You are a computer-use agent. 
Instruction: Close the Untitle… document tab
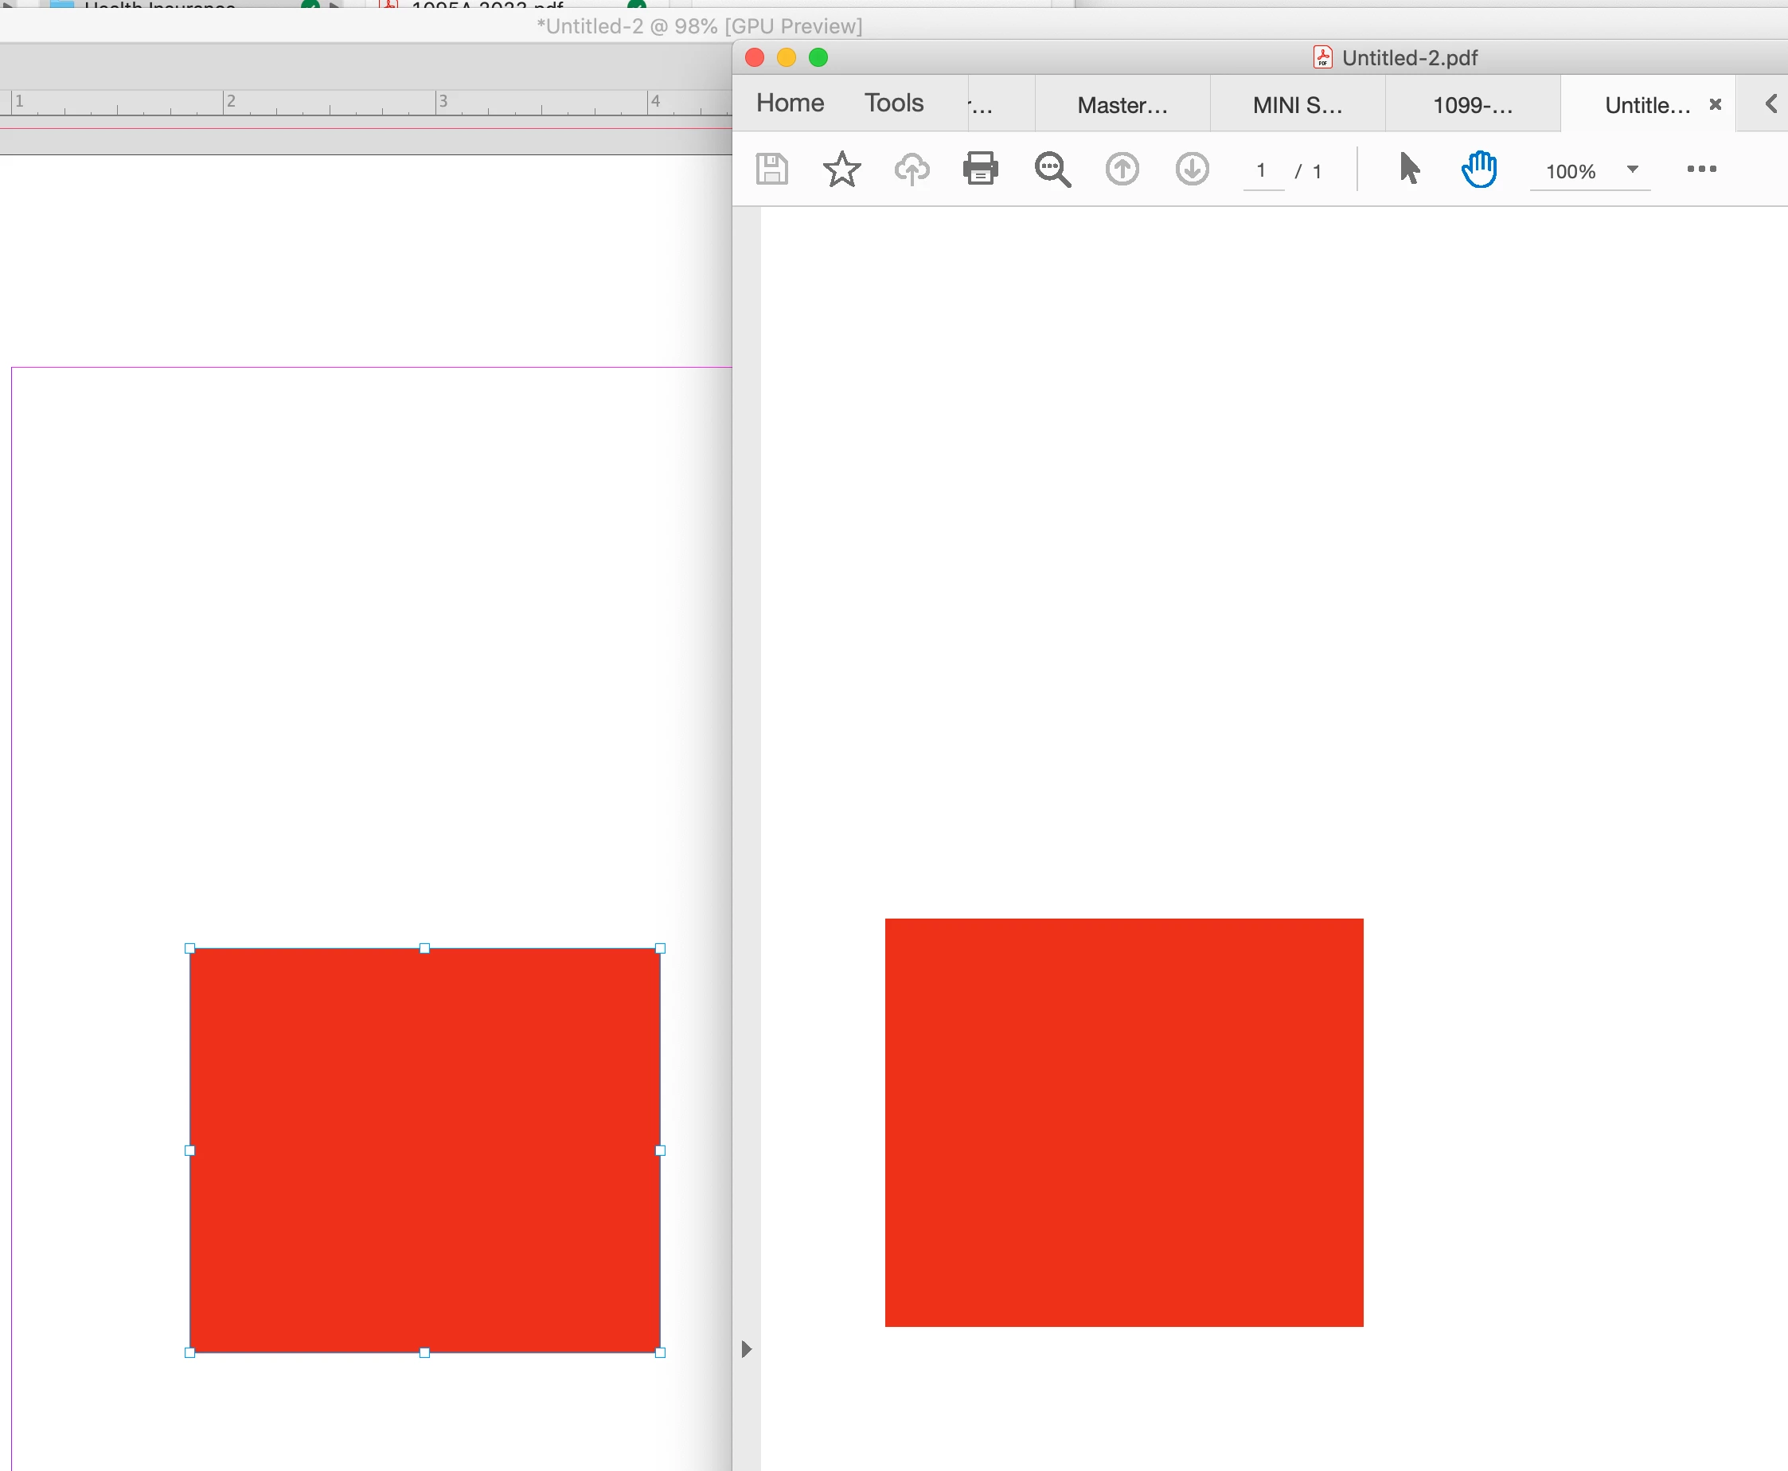1715,104
